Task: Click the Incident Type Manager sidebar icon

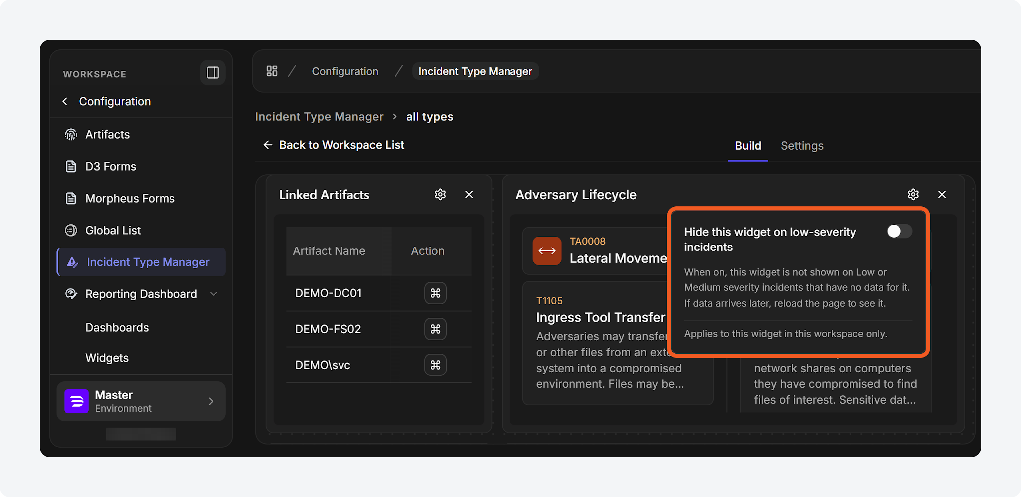Action: [x=73, y=262]
